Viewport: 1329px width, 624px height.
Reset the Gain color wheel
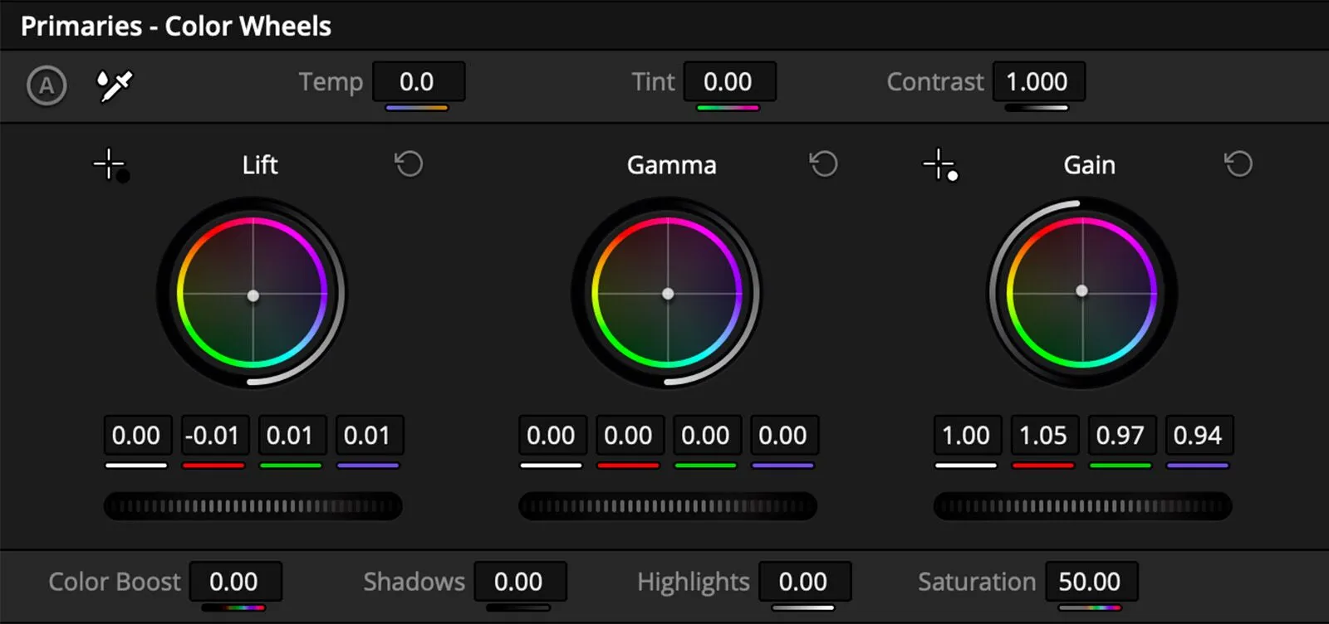click(1238, 164)
